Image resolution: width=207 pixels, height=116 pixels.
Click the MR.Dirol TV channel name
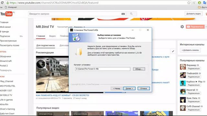tap(45, 27)
